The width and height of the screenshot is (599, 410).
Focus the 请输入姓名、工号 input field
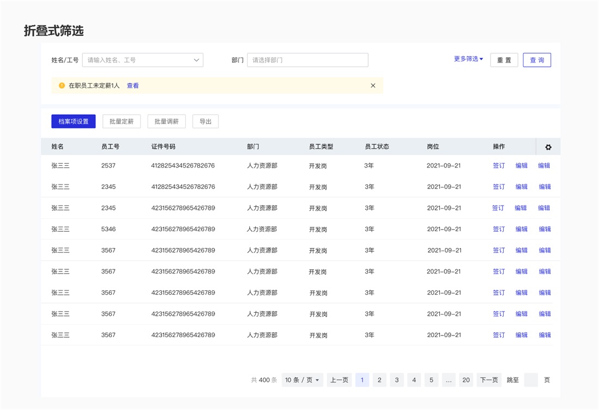pyautogui.click(x=143, y=60)
